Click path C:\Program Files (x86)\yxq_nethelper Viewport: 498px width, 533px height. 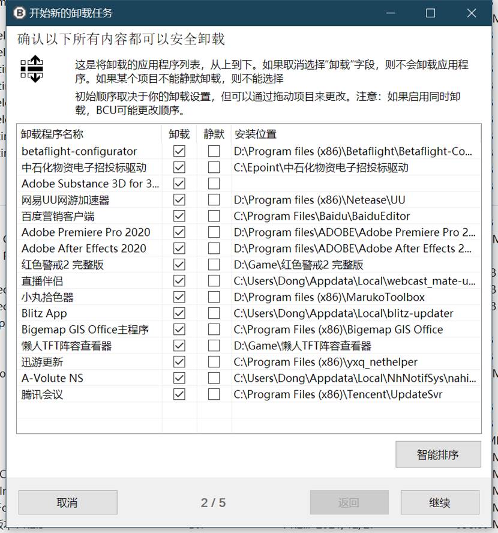click(325, 362)
